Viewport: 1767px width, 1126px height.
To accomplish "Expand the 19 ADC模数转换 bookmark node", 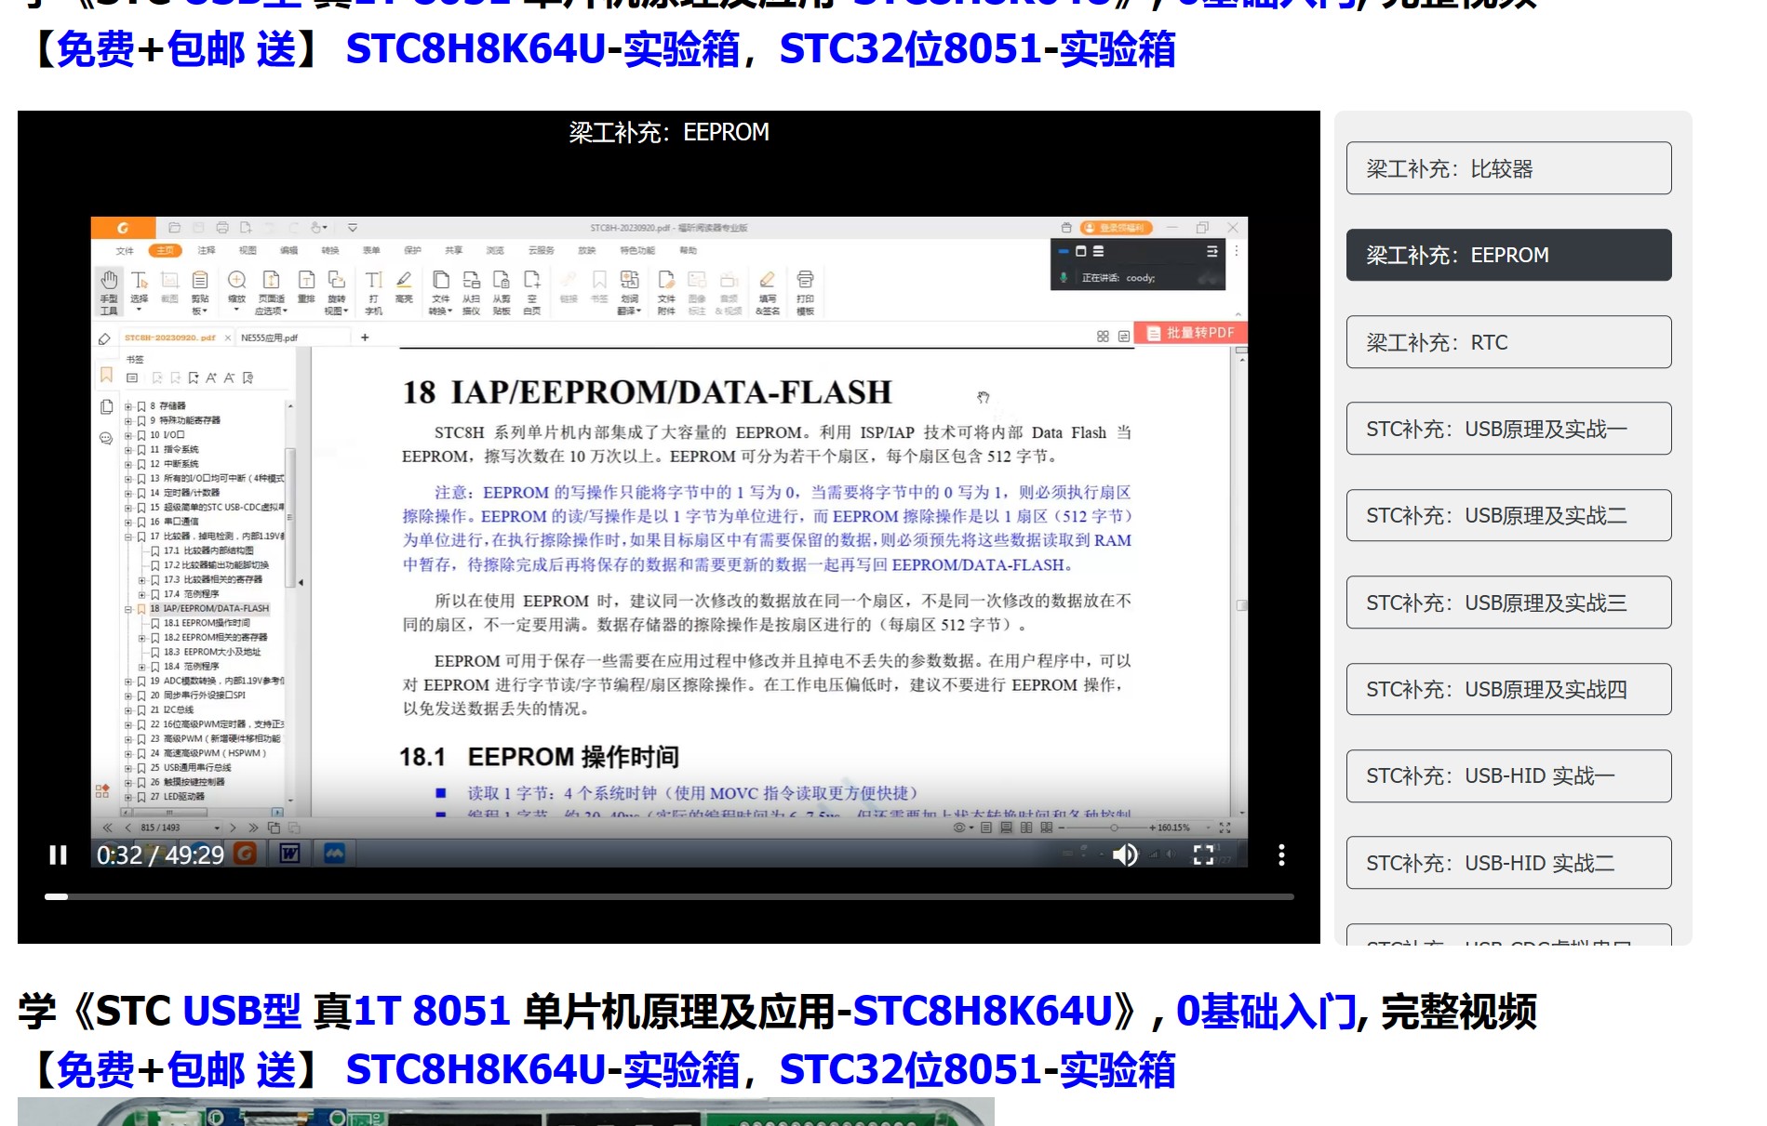I will (128, 682).
